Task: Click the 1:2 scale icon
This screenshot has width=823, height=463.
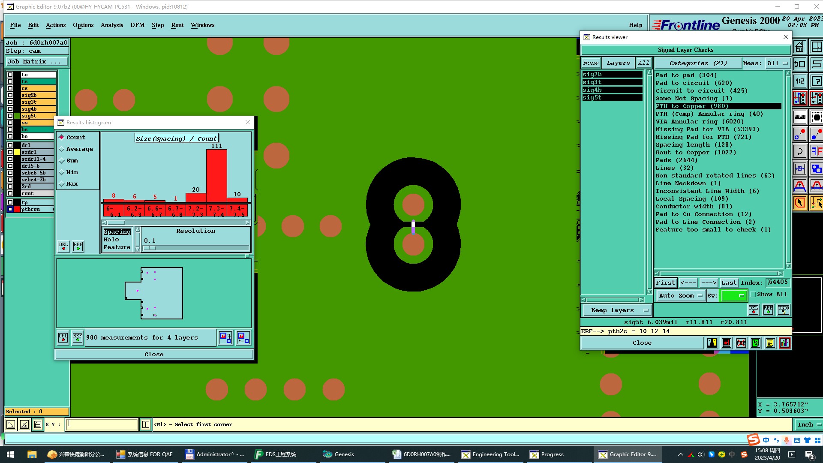Action: click(x=800, y=81)
